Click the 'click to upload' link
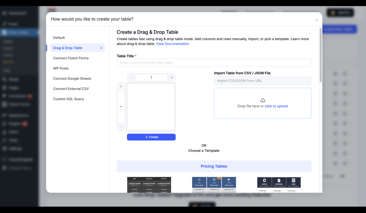366x213 pixels. 276,106
